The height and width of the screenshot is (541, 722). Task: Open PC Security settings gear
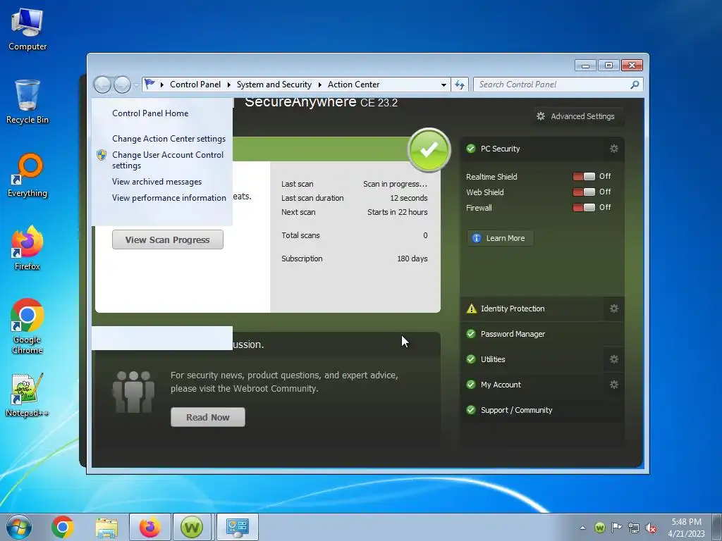click(x=614, y=149)
